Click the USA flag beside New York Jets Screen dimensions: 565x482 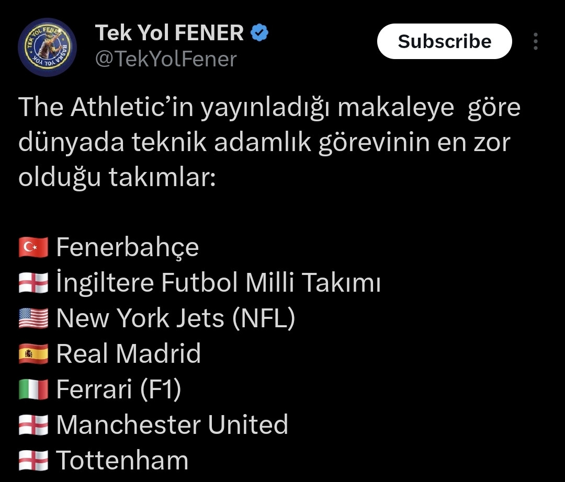(x=33, y=318)
